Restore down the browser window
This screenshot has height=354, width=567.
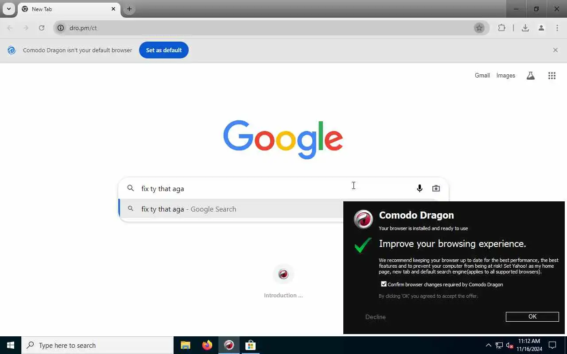point(536,9)
